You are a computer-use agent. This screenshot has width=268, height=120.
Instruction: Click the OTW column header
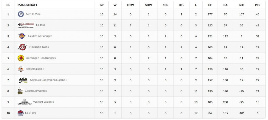coord(131,5)
